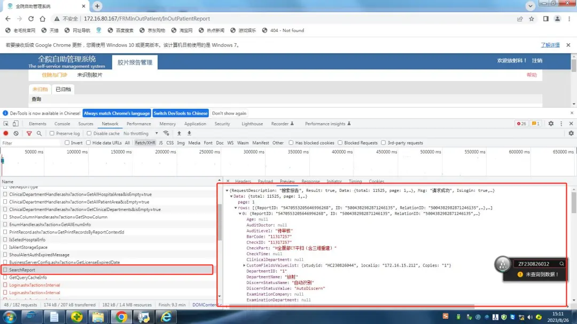Open the browser tab search dropdown

click(531, 6)
